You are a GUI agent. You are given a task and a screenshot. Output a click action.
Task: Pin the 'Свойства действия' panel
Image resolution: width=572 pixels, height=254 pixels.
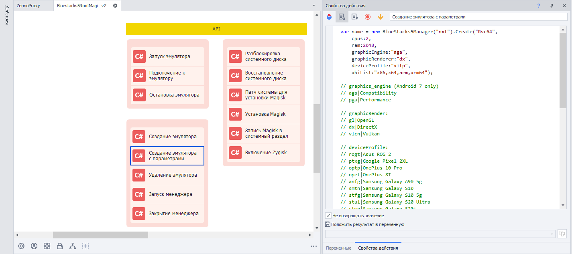click(552, 6)
